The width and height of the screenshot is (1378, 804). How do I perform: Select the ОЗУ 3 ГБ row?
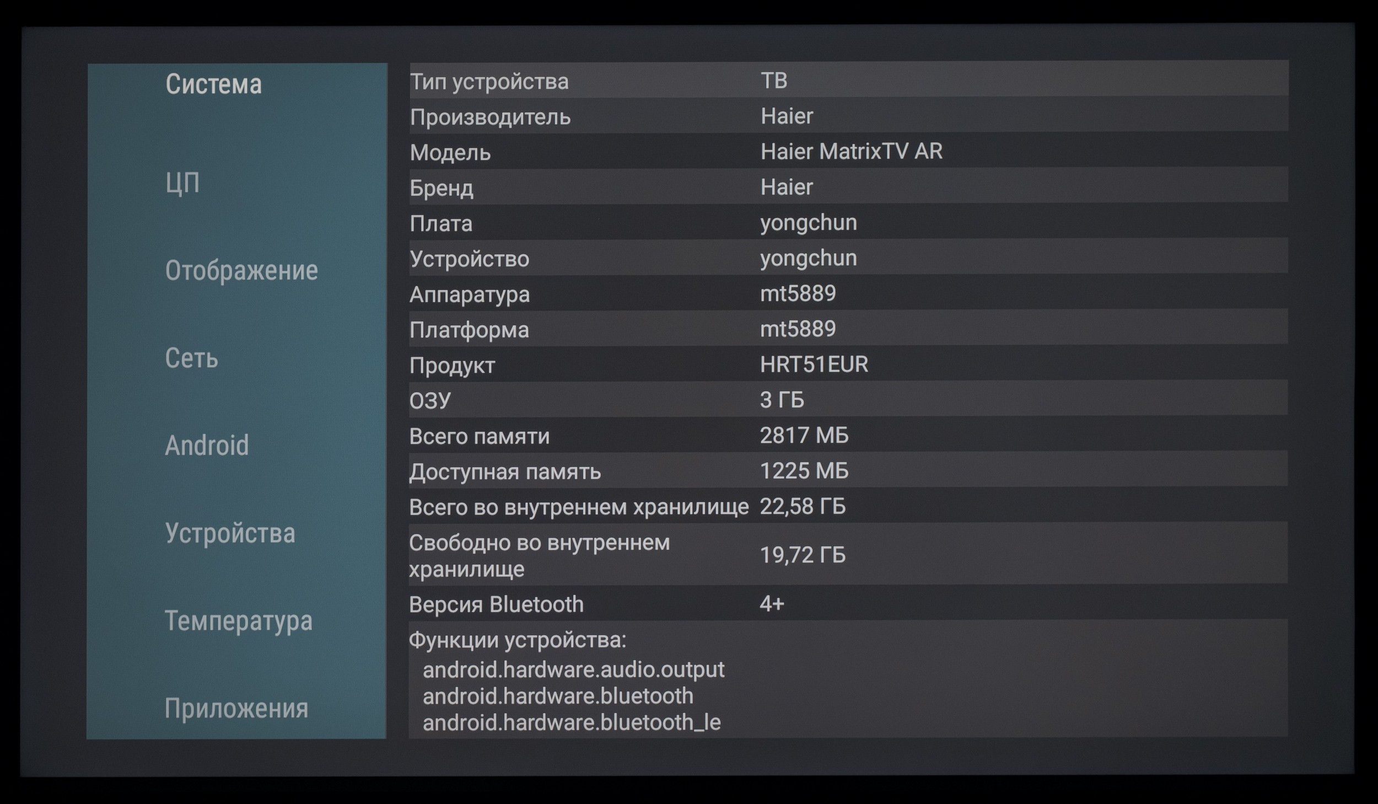(848, 400)
